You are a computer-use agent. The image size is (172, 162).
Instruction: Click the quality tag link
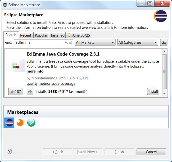(32, 84)
